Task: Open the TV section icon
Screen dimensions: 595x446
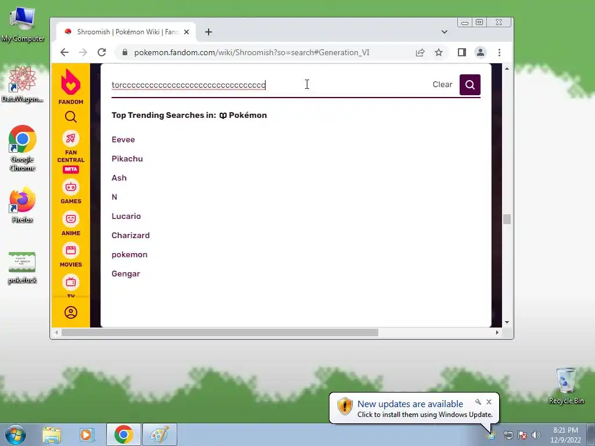Action: pos(70,282)
